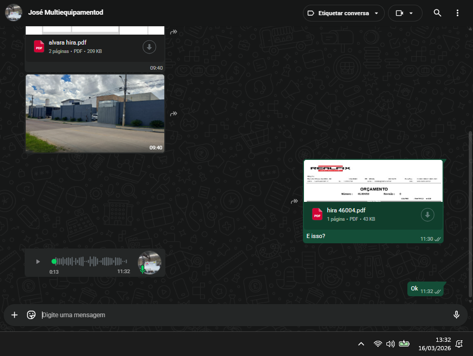Viewport: 473px width, 356px height.
Task: Record a voice message with microphone
Action: (x=456, y=315)
